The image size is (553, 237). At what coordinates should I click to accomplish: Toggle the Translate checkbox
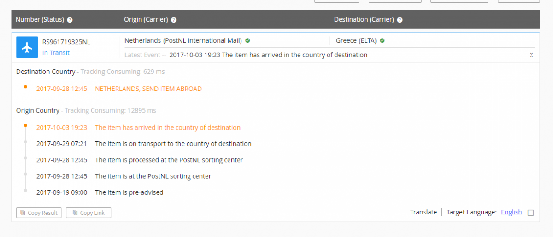[531, 213]
